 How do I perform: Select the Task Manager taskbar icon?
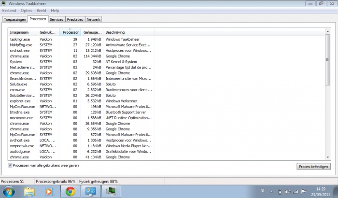coord(111,192)
